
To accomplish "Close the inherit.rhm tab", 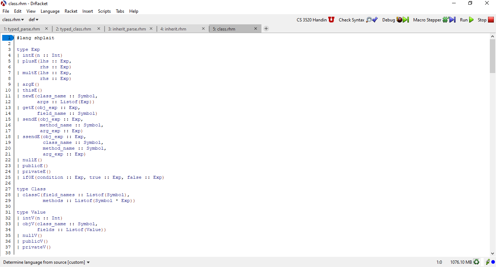I will point(203,29).
